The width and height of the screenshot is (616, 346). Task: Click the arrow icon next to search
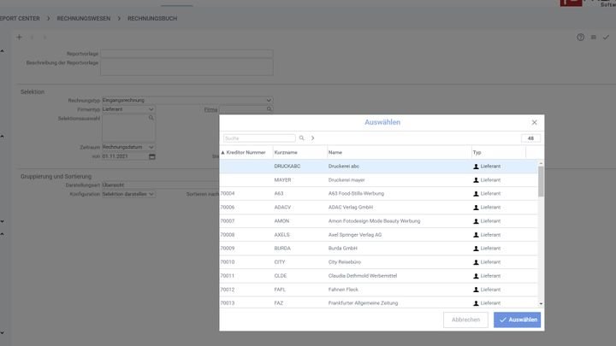313,138
